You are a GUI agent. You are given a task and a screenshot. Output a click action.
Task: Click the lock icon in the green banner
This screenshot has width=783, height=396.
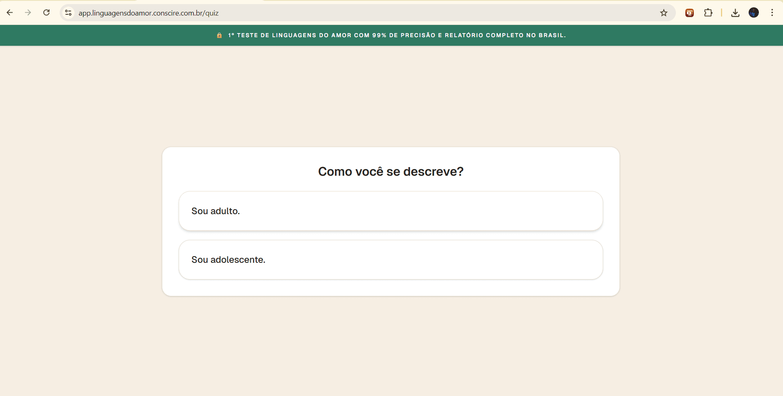220,35
